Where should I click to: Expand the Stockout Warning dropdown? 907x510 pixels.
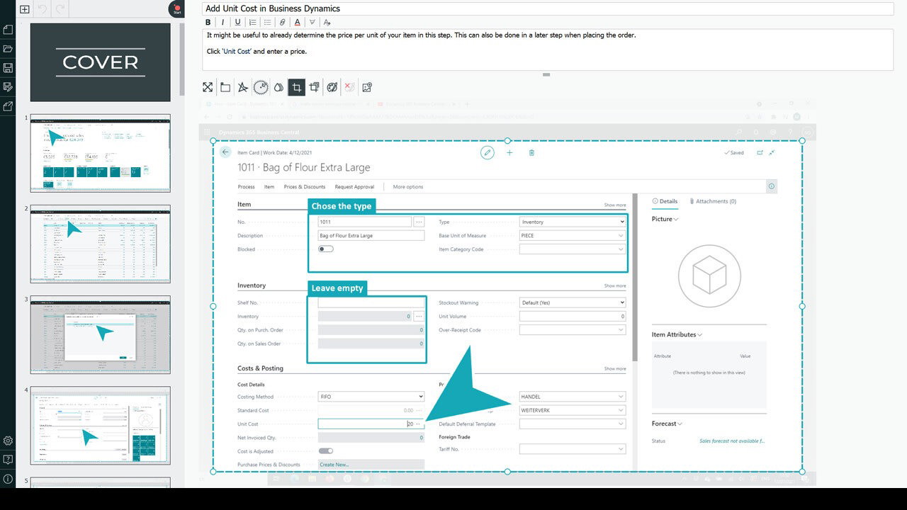point(572,302)
